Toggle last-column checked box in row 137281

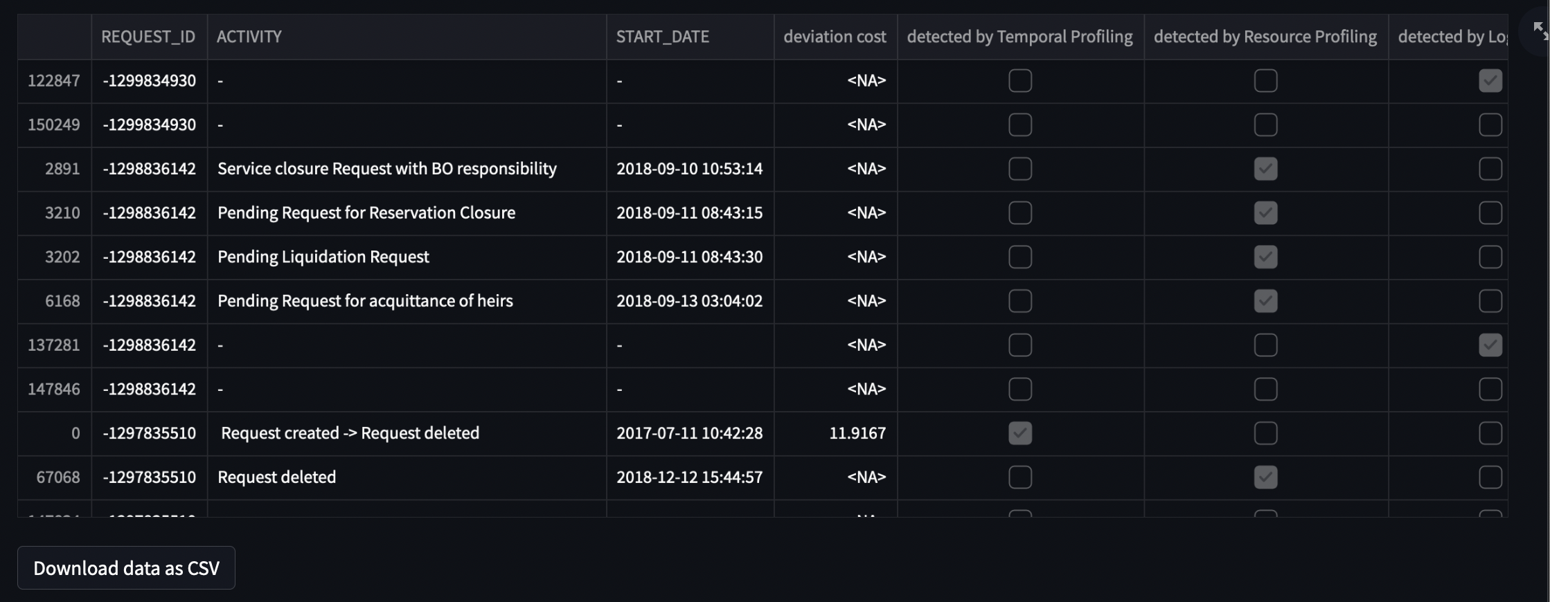click(1490, 345)
